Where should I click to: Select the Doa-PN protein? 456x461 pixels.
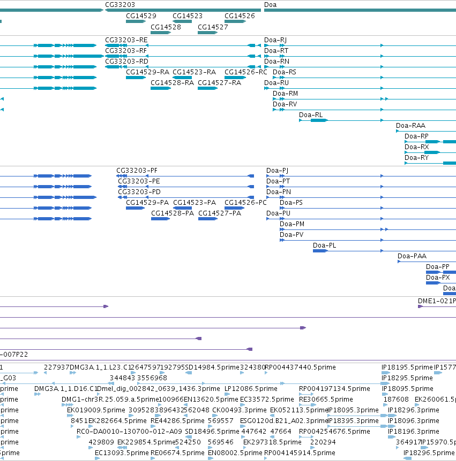(279, 191)
